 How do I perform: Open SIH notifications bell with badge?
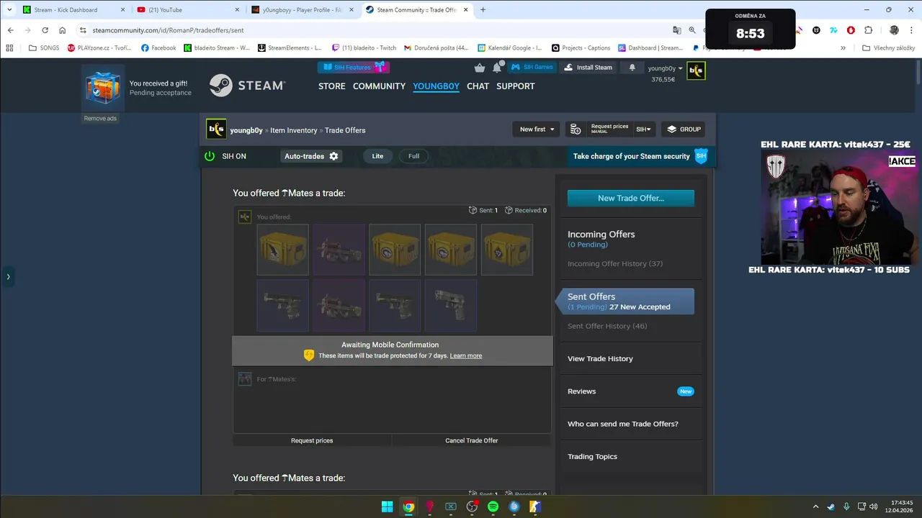point(497,67)
